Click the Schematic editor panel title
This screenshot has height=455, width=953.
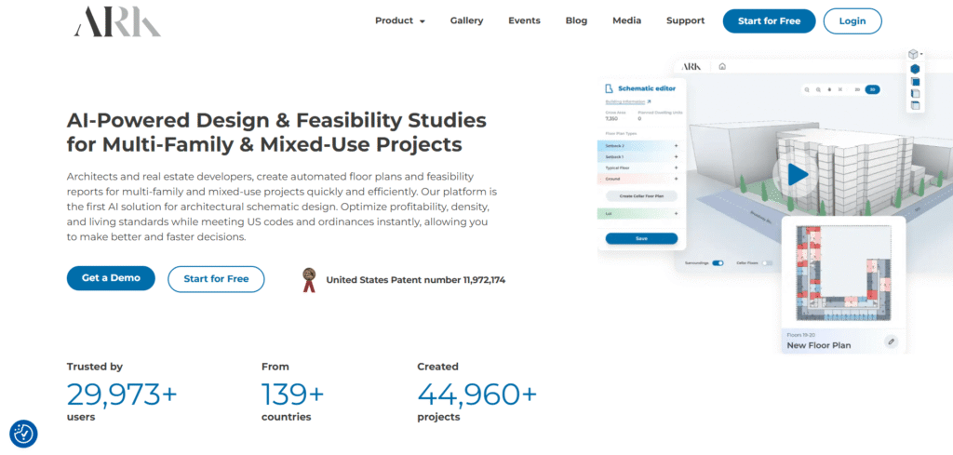(647, 88)
